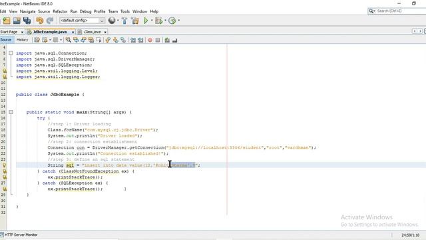Collapse the imports fold at line 5

click(x=11, y=53)
